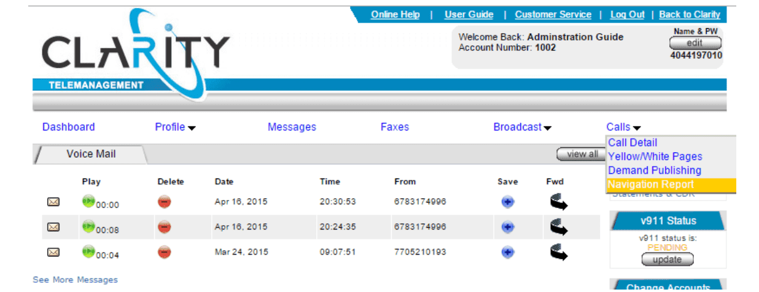
Task: Click envelope icon for 09:07:51 message
Action: 53,252
